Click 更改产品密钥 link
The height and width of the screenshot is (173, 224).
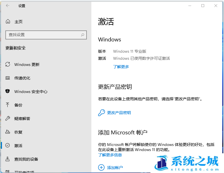(x=119, y=113)
